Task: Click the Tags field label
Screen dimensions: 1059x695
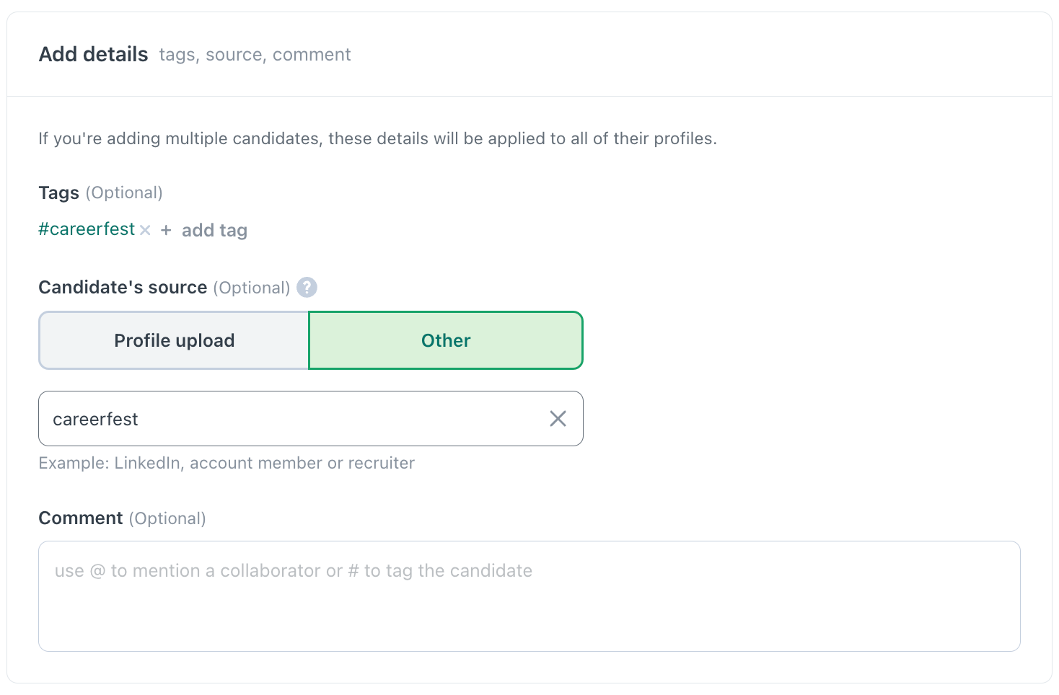Action: click(58, 192)
